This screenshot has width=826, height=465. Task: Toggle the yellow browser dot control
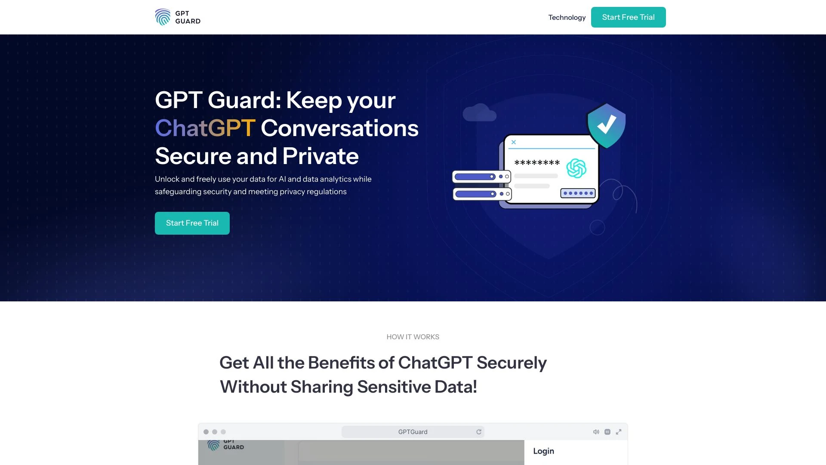(x=214, y=432)
